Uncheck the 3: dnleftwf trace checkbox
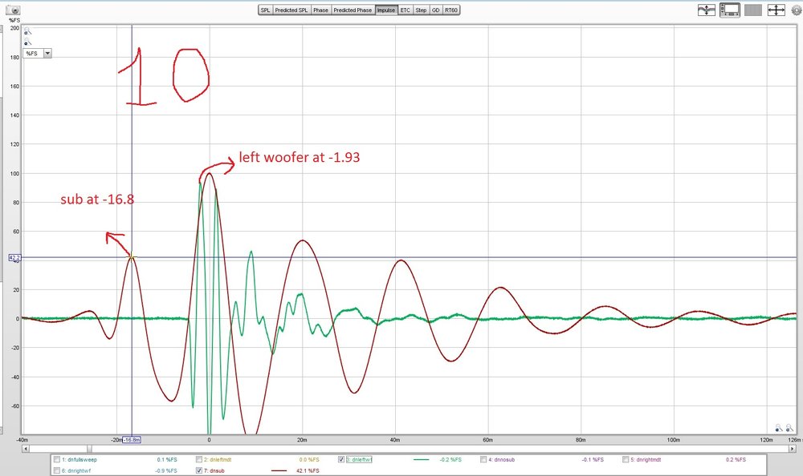The image size is (803, 476). (341, 459)
